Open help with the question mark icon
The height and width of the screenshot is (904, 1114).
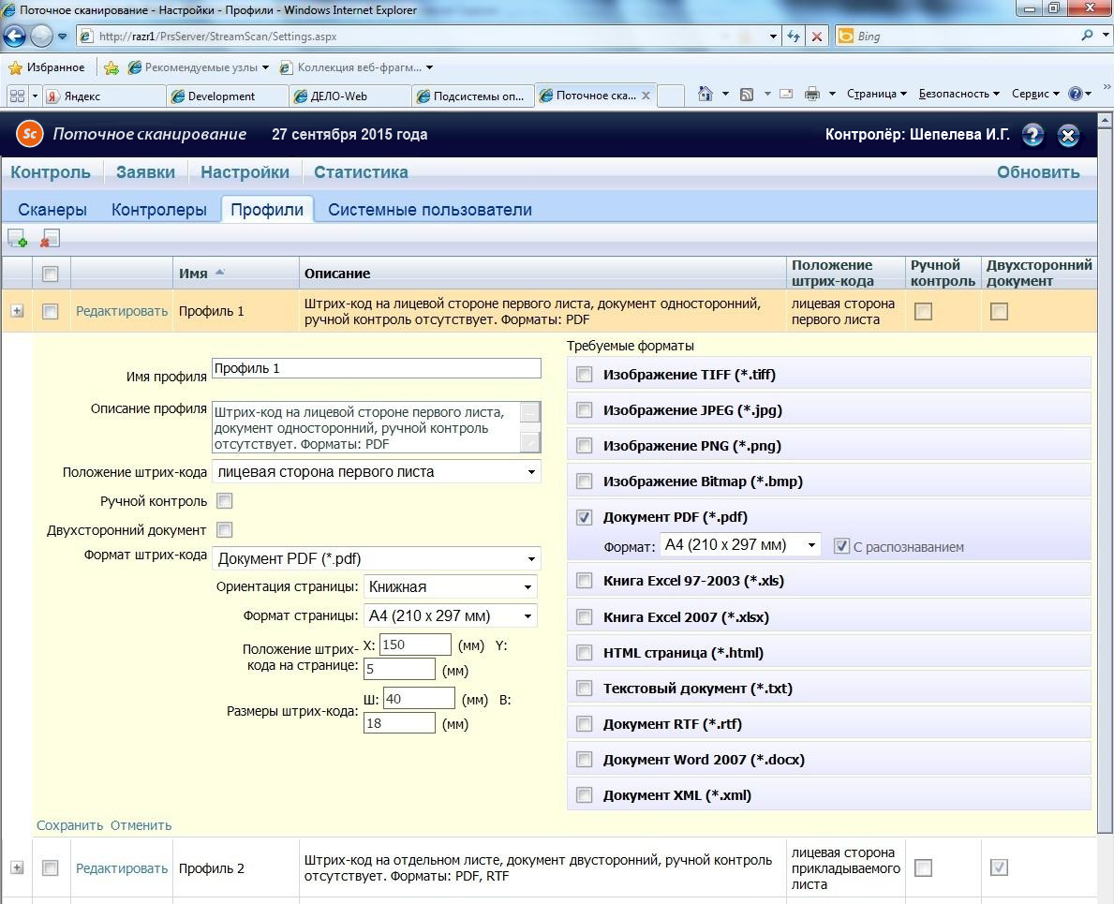[1032, 135]
